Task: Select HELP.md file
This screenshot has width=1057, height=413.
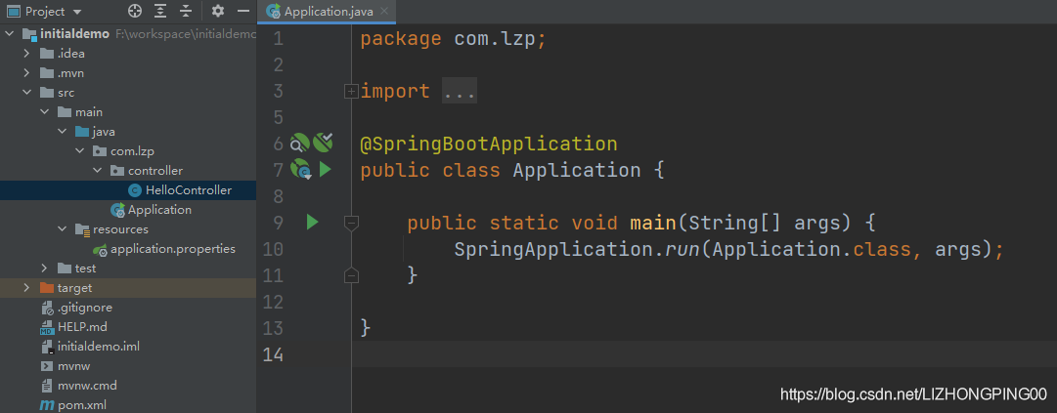Action: (x=82, y=327)
